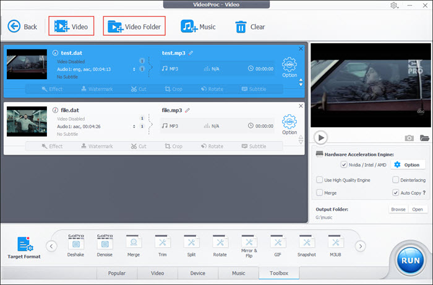Switch to the Device tab
Image resolution: width=433 pixels, height=285 pixels.
(x=198, y=273)
